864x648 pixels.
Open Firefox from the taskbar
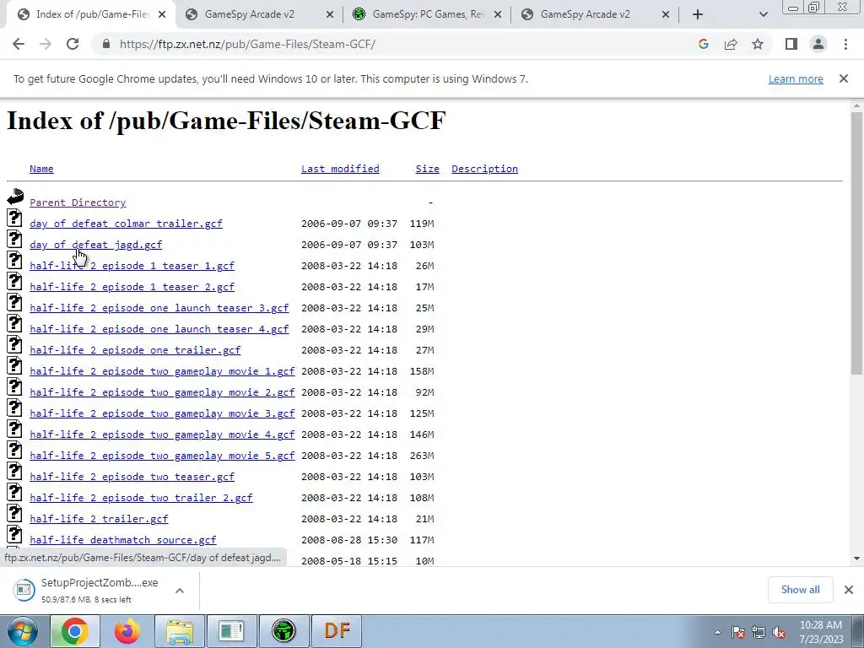127,631
